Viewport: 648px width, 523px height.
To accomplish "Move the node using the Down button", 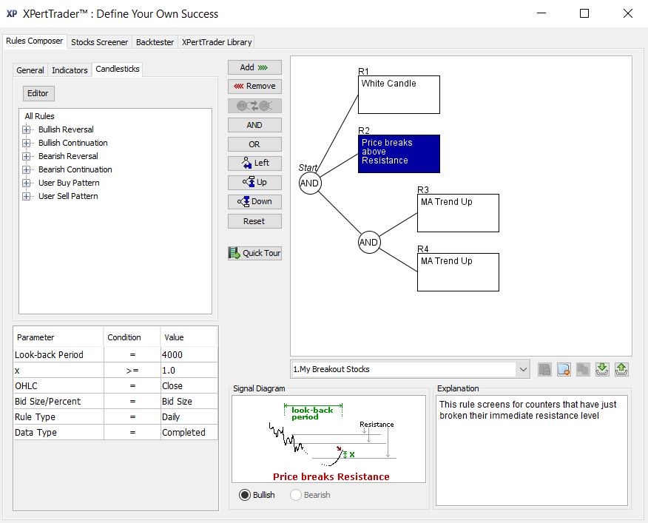I will (x=254, y=202).
